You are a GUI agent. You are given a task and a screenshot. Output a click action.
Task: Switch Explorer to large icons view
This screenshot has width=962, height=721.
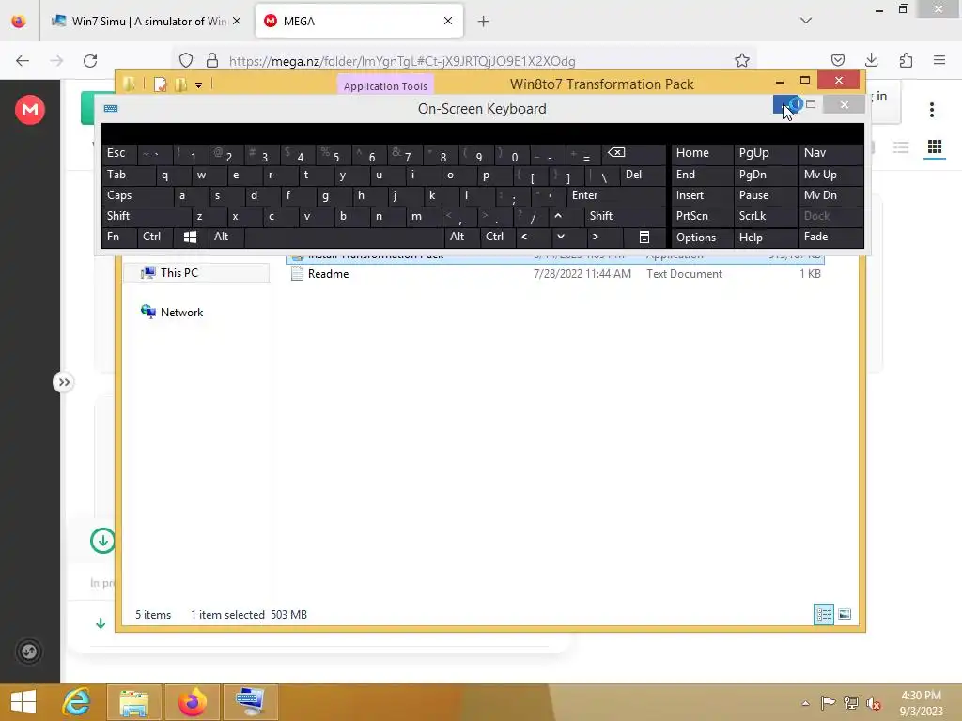point(845,614)
